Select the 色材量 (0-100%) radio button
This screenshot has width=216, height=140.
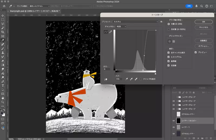click(x=169, y=29)
